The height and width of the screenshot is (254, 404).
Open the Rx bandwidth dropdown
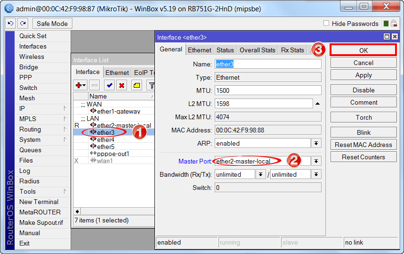(x=260, y=174)
